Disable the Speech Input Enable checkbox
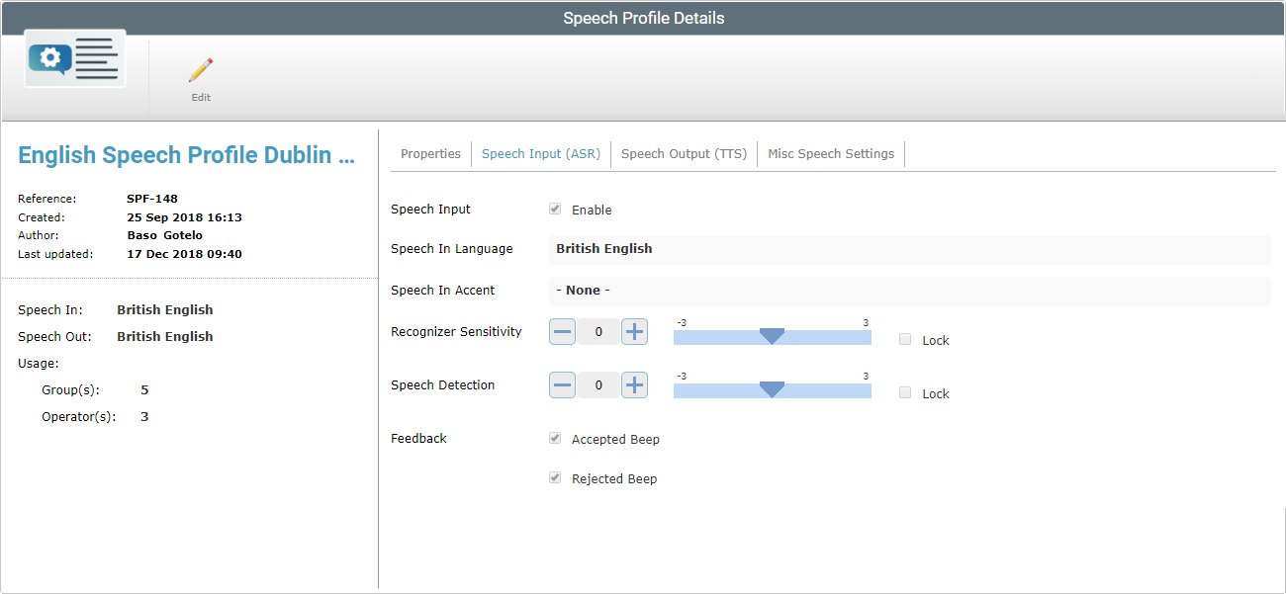Screen dimensions: 1286x594 [555, 209]
